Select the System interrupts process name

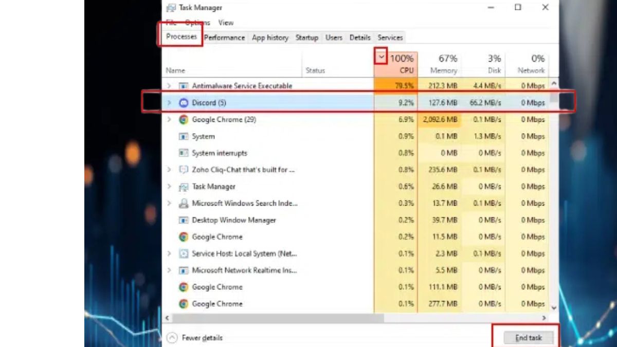pyautogui.click(x=219, y=153)
